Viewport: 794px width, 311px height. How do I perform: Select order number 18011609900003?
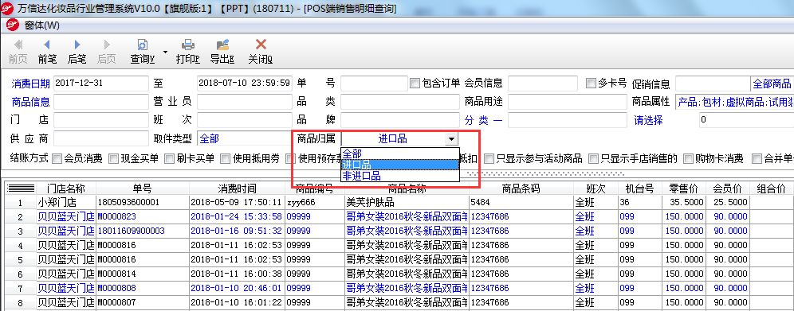pyautogui.click(x=142, y=231)
